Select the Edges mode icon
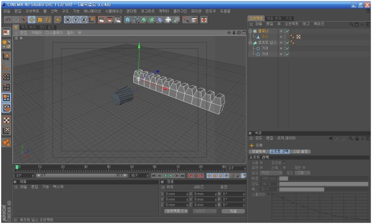372x224 pixels. pos(6,87)
